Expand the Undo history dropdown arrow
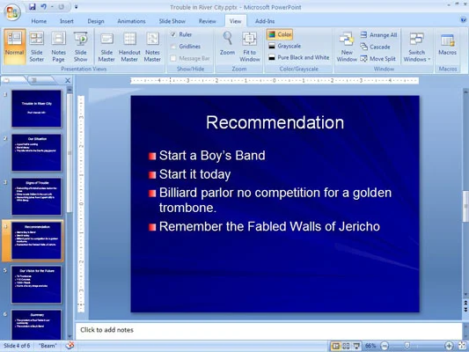The image size is (469, 352). coord(52,7)
